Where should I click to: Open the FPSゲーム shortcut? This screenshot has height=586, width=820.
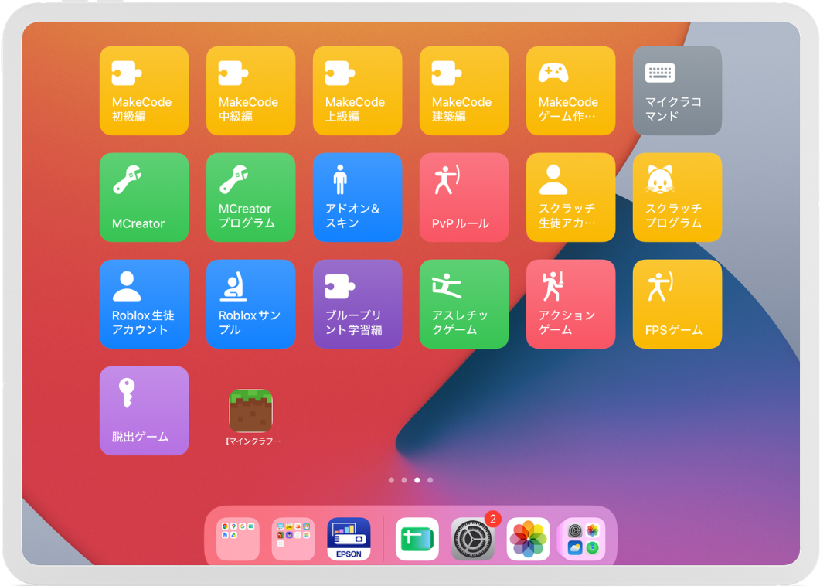pos(677,304)
